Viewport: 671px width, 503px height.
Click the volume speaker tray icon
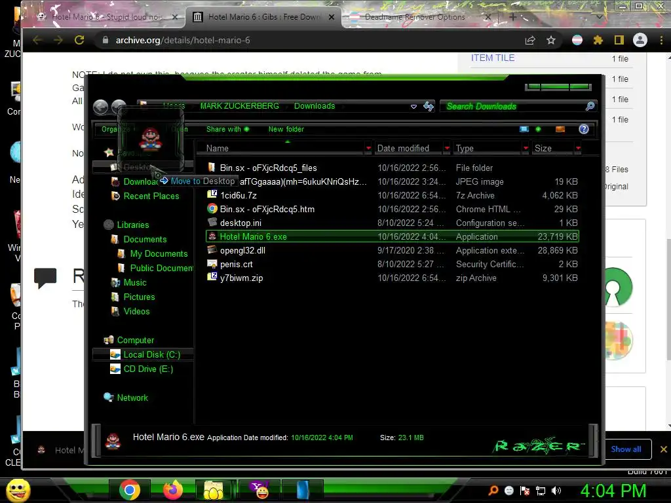click(556, 491)
